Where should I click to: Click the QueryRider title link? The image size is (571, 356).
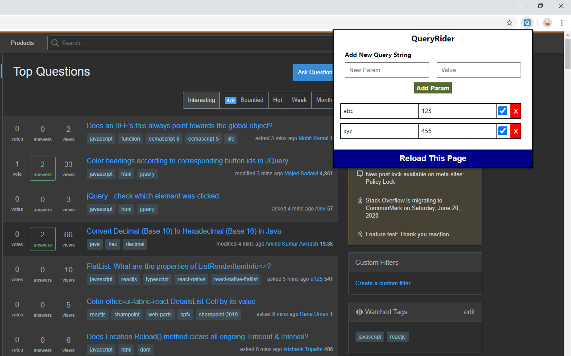(433, 39)
